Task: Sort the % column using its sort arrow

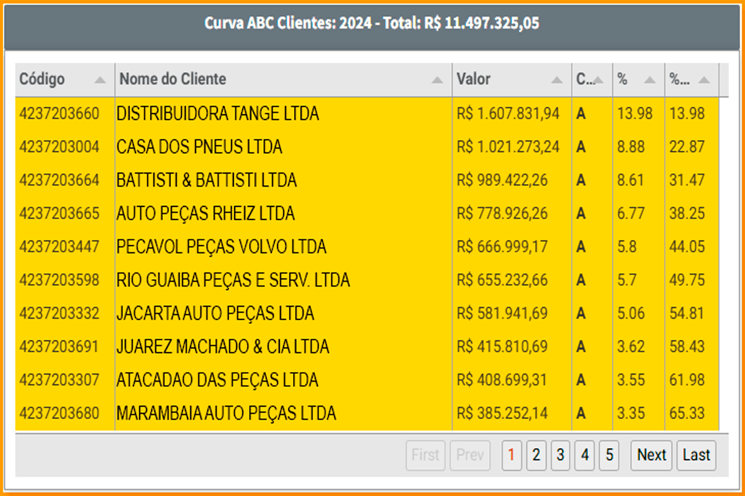Action: (x=649, y=79)
